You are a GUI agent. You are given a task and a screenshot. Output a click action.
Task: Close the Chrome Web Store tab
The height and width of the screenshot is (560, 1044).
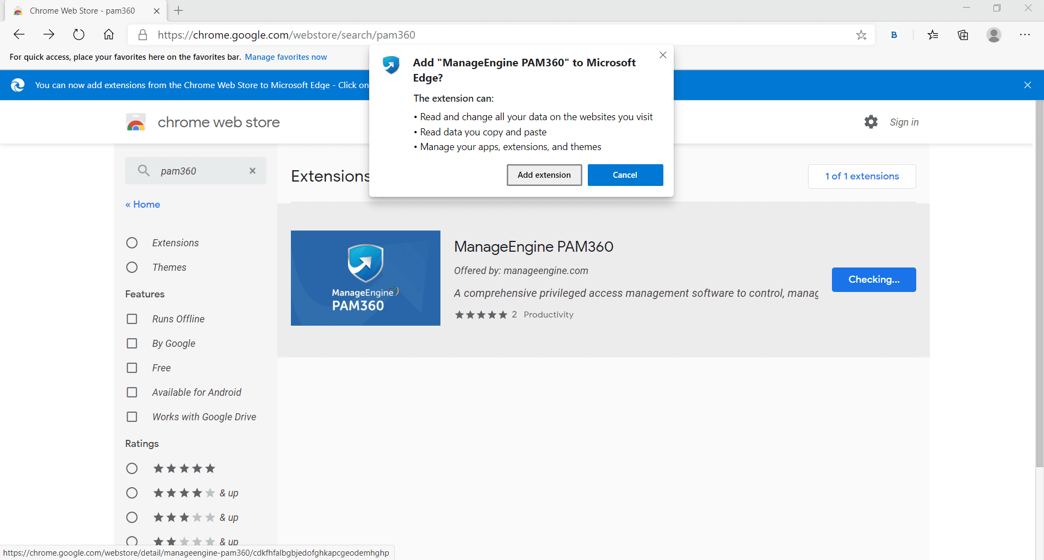tap(157, 11)
